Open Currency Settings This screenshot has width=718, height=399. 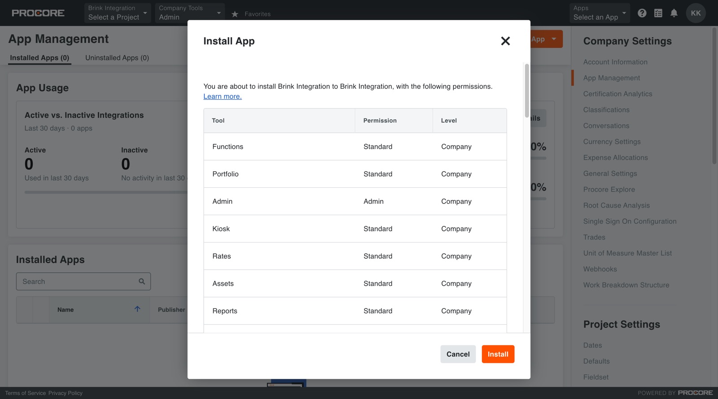[x=612, y=142]
